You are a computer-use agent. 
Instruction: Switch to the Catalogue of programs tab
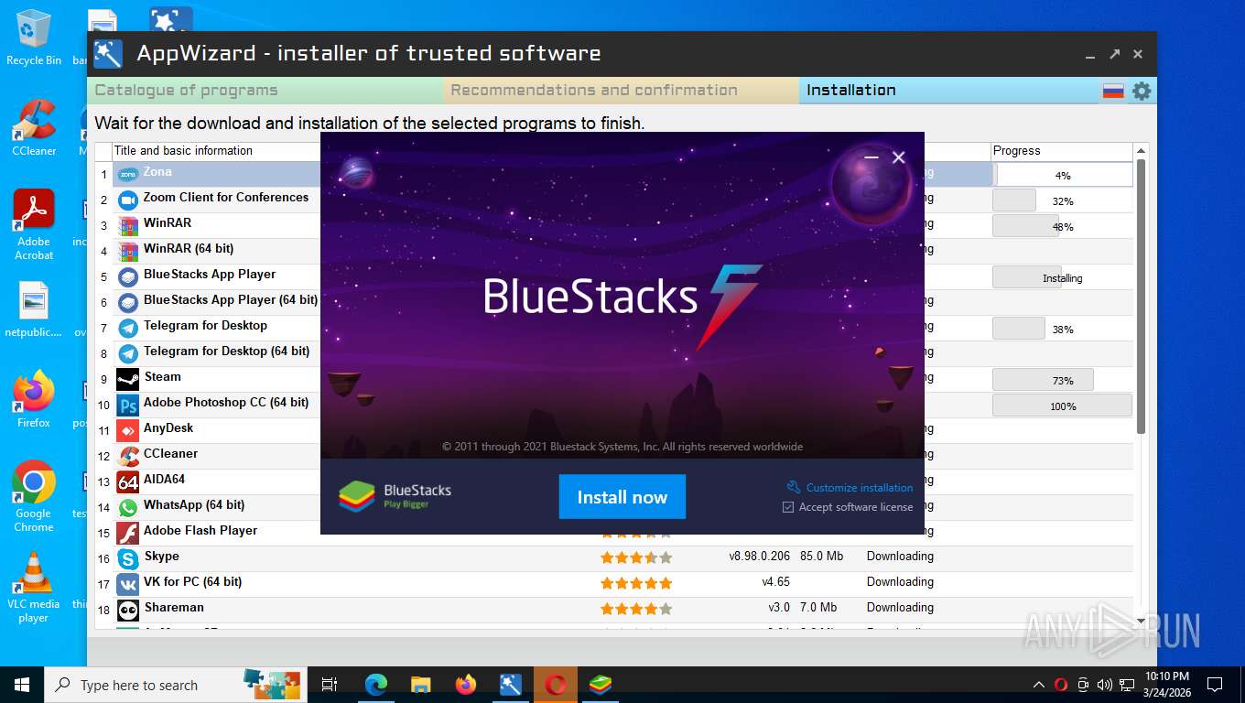pos(265,90)
